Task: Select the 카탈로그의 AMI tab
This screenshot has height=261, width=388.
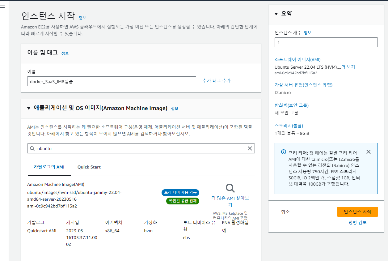Action: (49, 167)
